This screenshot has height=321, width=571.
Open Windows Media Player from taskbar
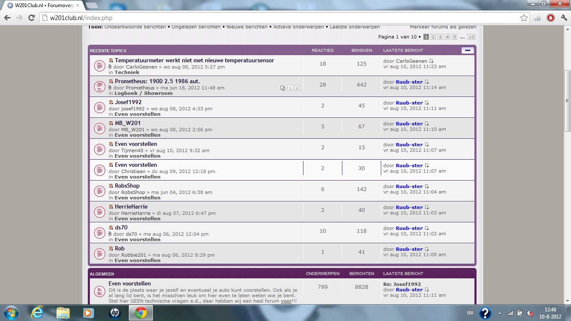88,313
